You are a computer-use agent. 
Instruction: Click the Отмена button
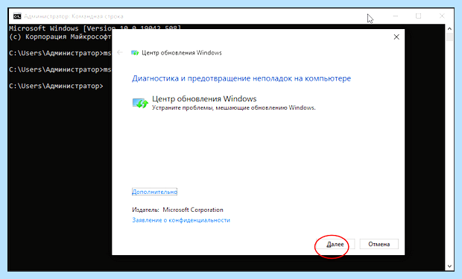pyautogui.click(x=379, y=244)
